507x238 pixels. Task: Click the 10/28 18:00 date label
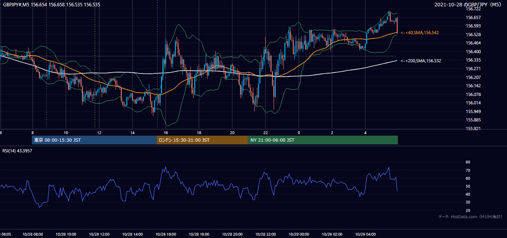point(199,234)
